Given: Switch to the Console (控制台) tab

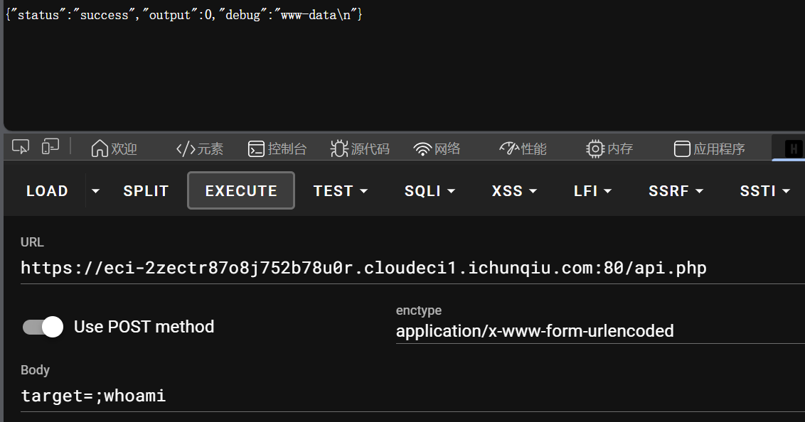Looking at the screenshot, I should tap(277, 148).
